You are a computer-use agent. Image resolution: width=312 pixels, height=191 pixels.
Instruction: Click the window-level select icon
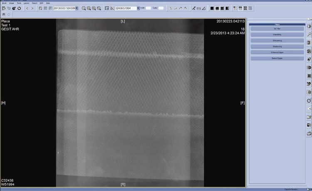tap(107, 8)
